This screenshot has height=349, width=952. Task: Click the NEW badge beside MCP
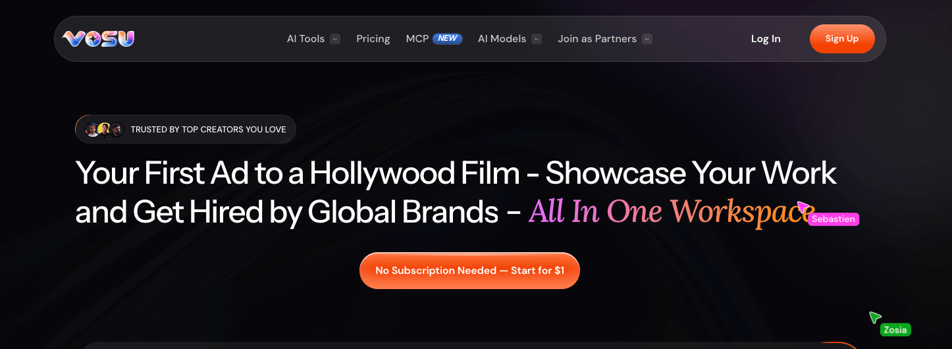[x=448, y=38]
